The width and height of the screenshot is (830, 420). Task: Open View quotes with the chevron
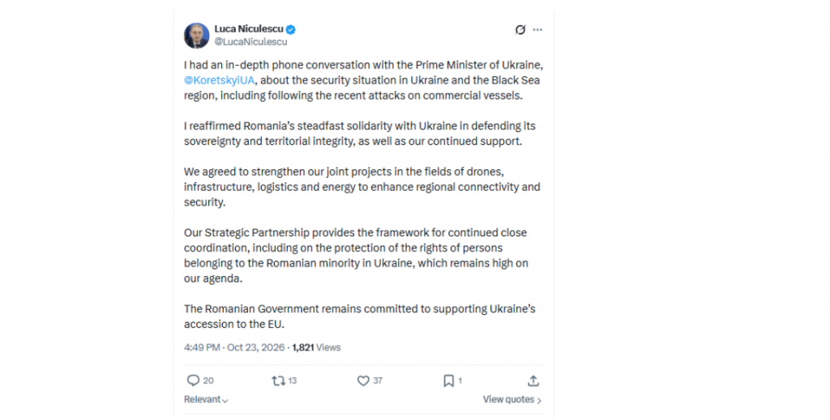pyautogui.click(x=512, y=400)
